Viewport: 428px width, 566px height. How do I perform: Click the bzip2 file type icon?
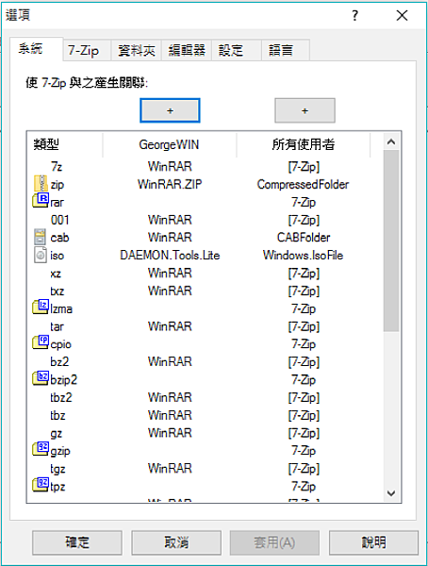pyautogui.click(x=41, y=377)
